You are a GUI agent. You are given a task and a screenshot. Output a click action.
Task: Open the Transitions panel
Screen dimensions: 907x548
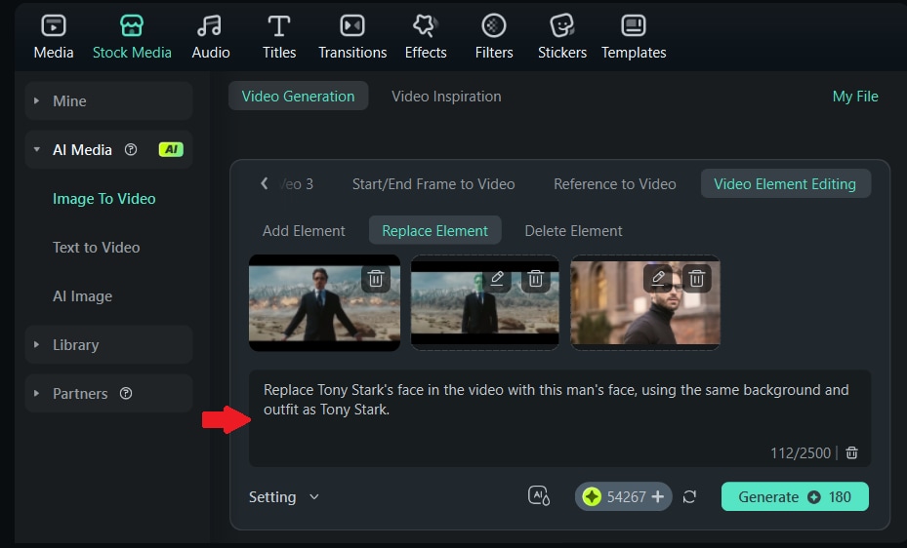click(x=352, y=37)
